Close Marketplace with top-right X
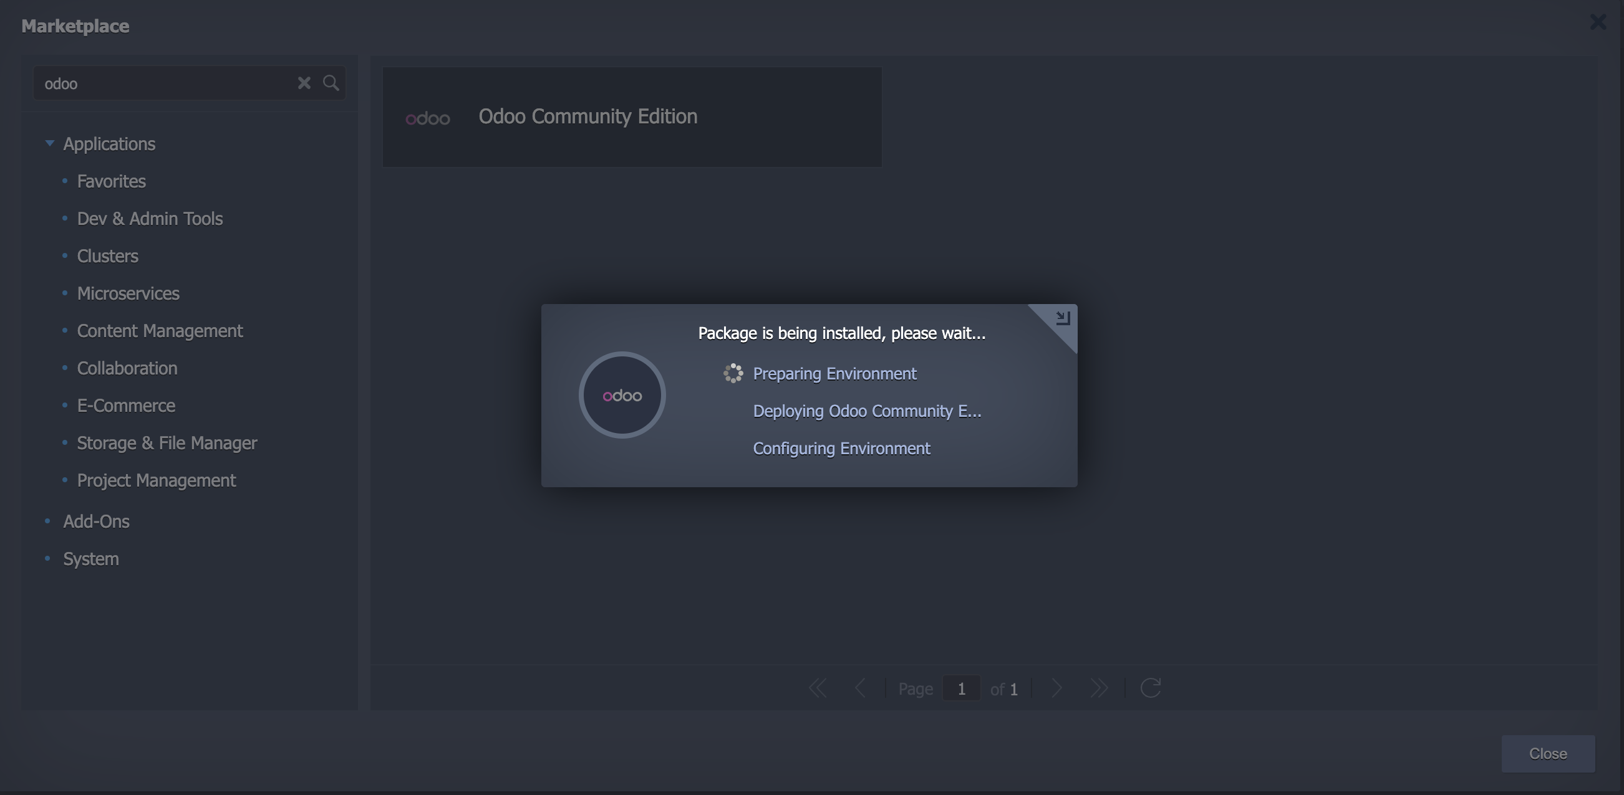This screenshot has width=1624, height=795. coord(1598,22)
